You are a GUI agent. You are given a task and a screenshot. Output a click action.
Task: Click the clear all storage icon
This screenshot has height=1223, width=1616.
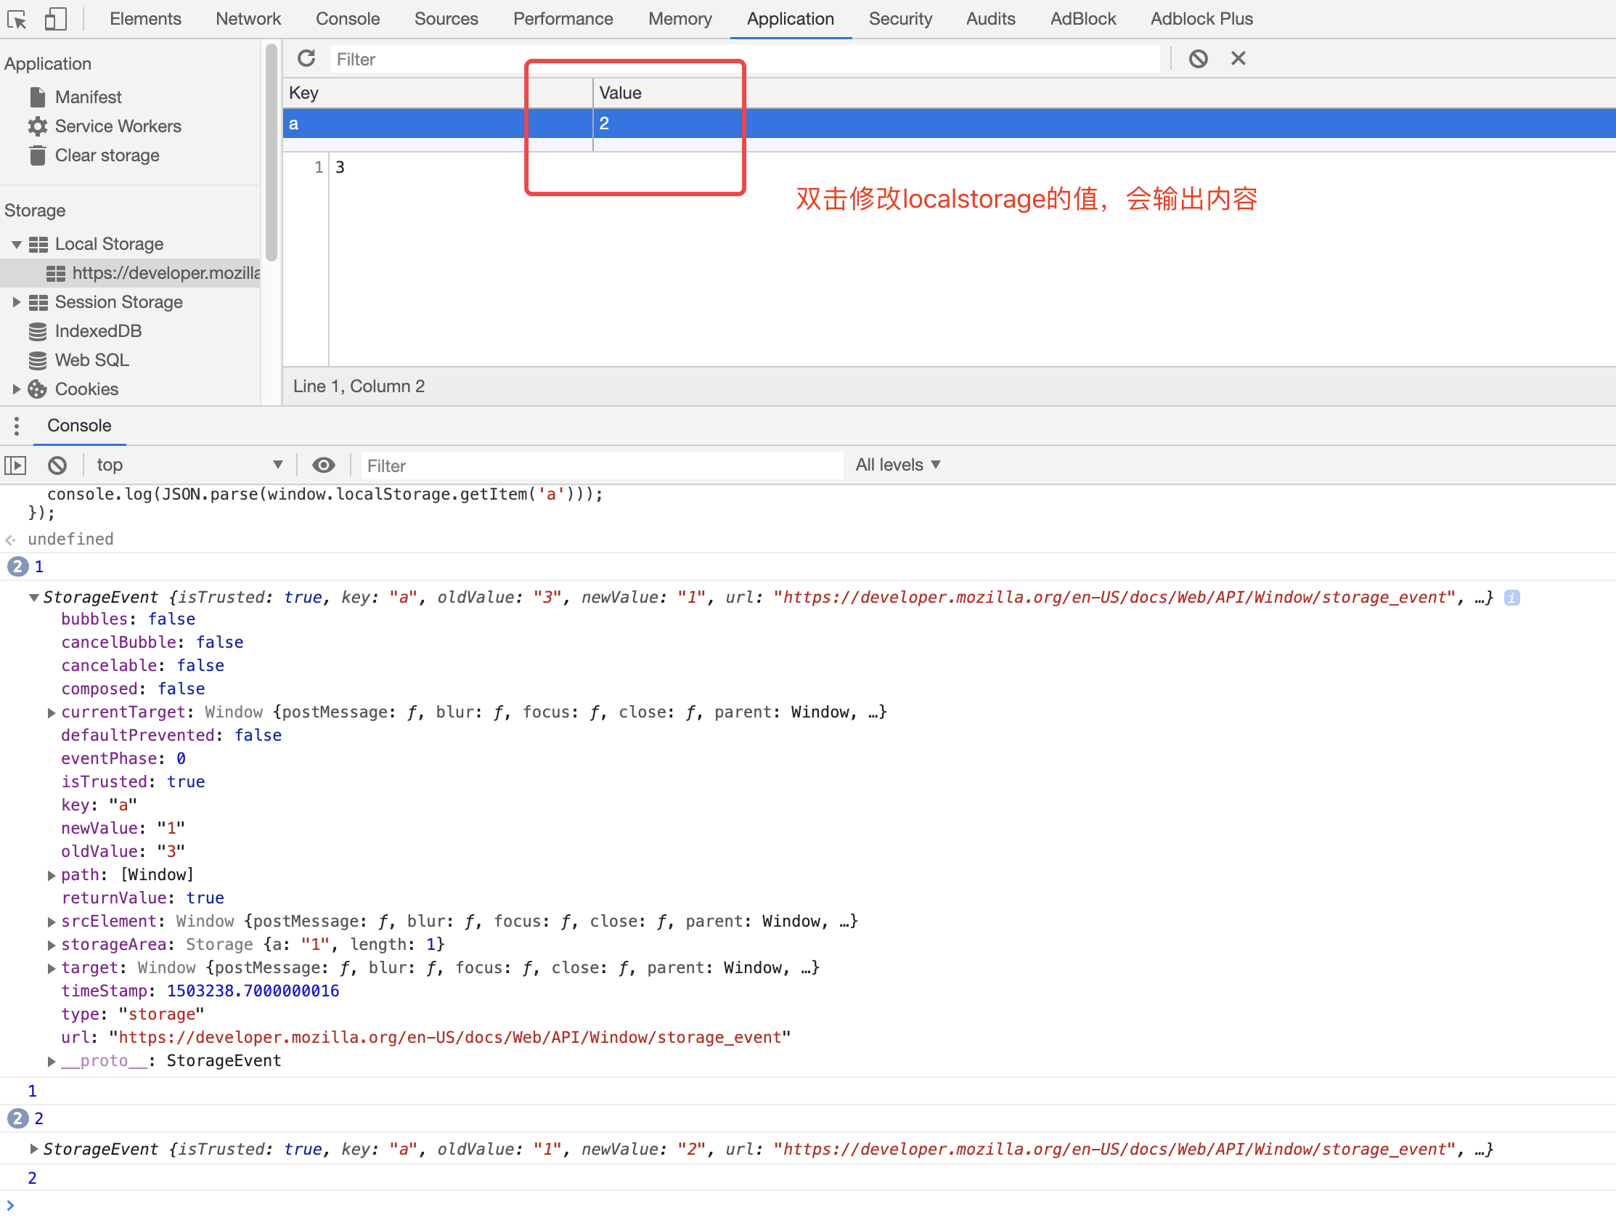[x=1198, y=59]
